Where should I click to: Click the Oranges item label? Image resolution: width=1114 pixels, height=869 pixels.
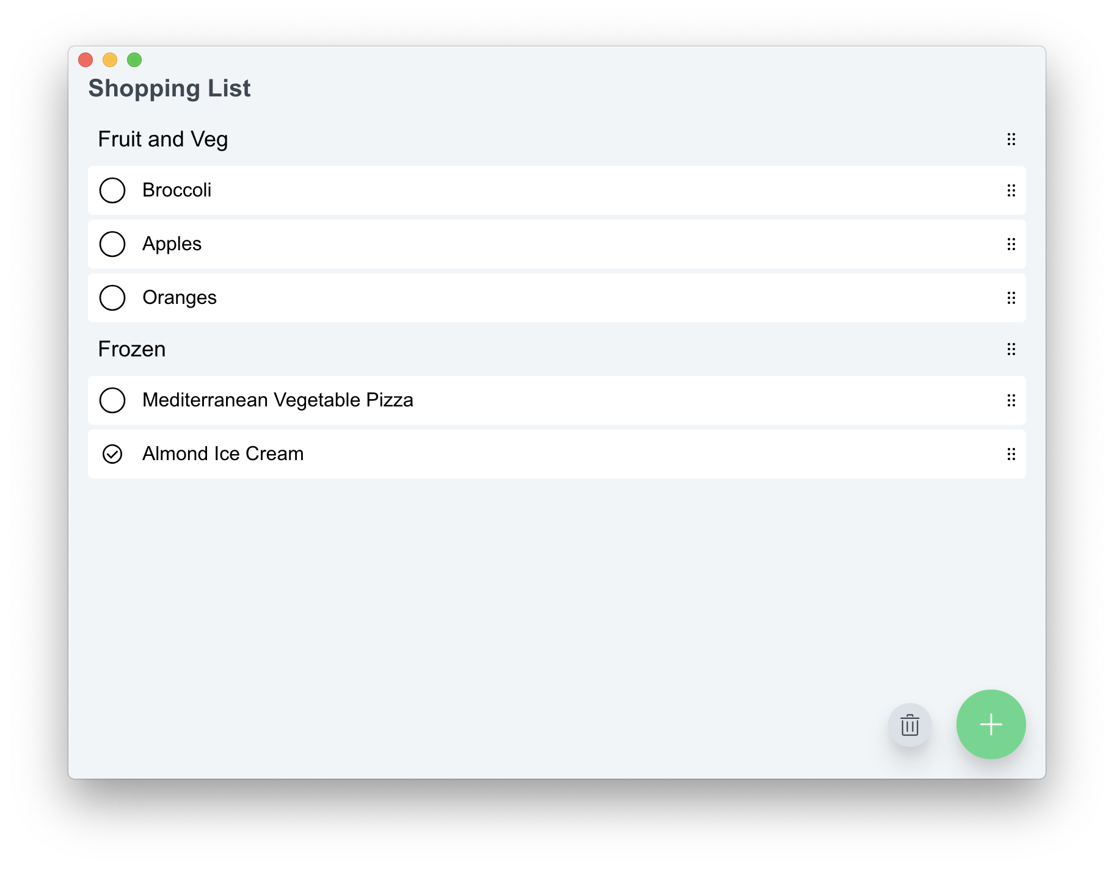(x=180, y=298)
